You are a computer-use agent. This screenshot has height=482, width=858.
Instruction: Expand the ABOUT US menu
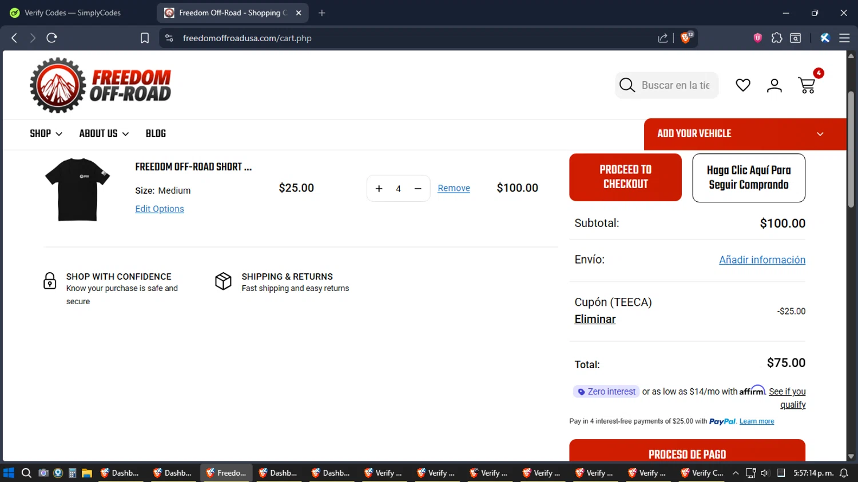pyautogui.click(x=104, y=133)
